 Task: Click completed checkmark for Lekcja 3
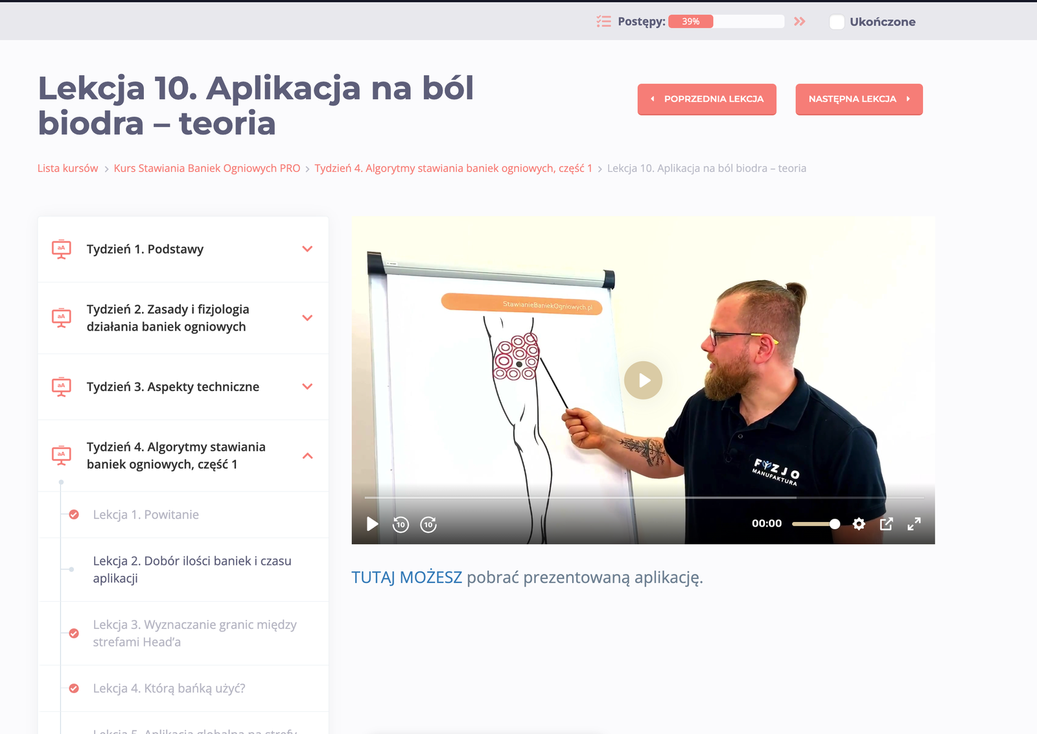tap(74, 633)
